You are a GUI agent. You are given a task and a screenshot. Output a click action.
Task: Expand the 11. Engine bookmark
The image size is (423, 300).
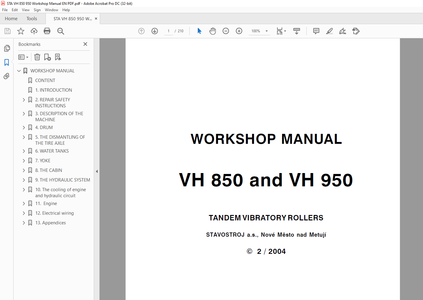click(x=24, y=204)
